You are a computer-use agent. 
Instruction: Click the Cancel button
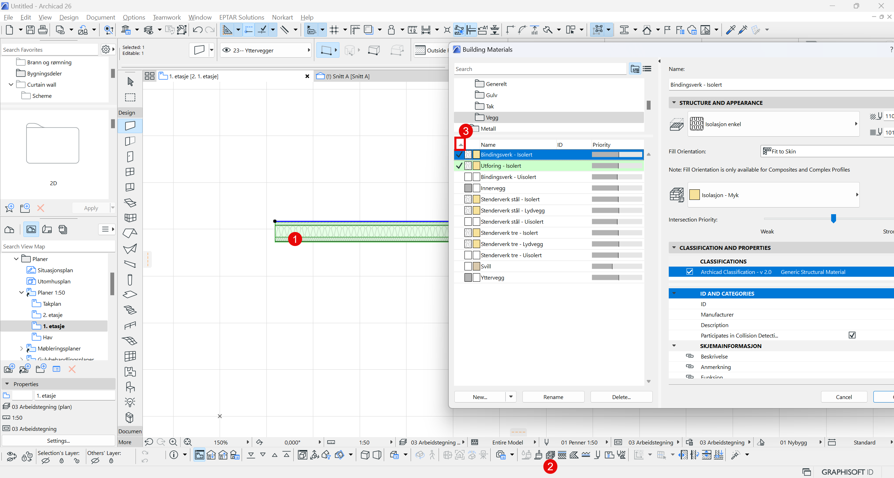click(844, 397)
